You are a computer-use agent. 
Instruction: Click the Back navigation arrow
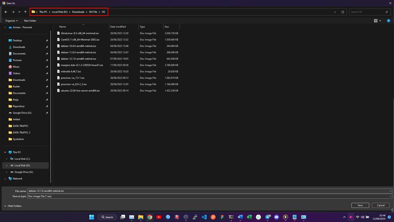coord(6,12)
